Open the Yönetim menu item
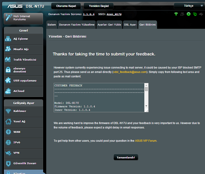 click(x=24, y=172)
